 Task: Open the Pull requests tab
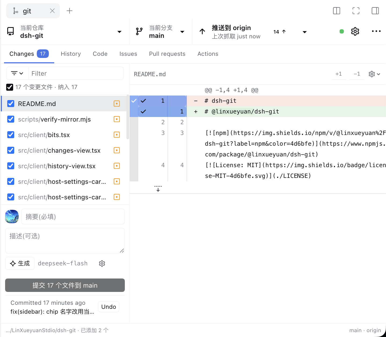(x=167, y=54)
